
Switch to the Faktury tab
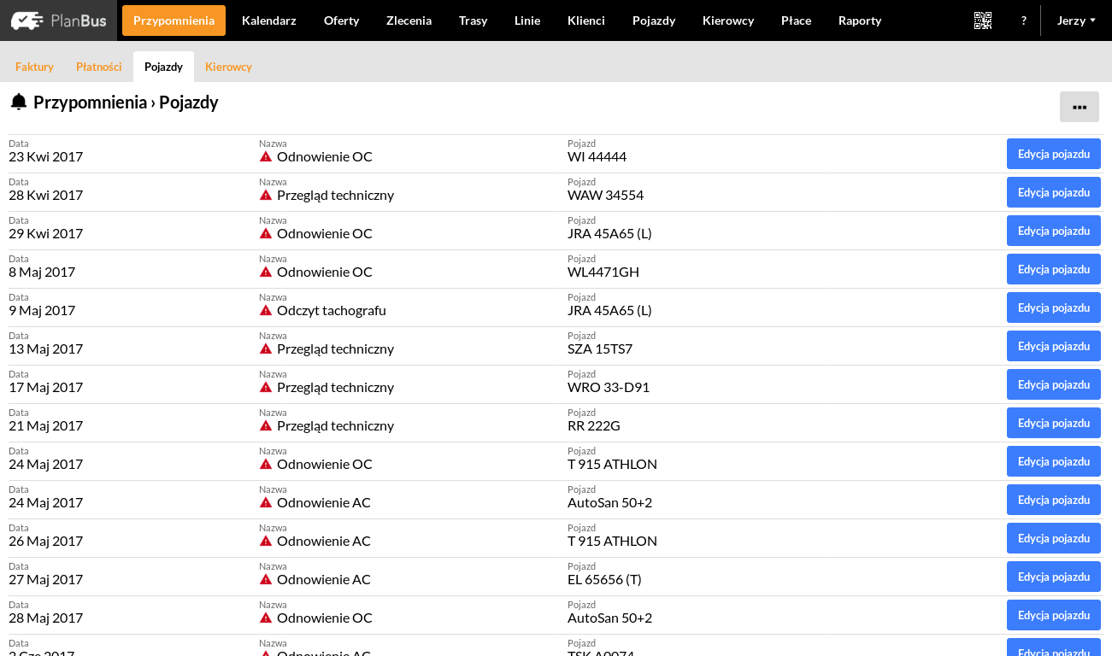coord(34,67)
